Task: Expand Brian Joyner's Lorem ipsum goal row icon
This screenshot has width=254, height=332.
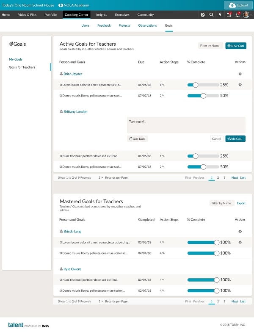Action: tap(61, 85)
